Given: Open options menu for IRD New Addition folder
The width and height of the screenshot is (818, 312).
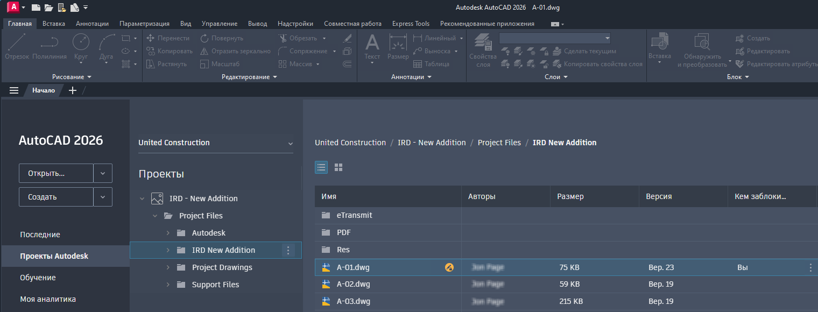Looking at the screenshot, I should [288, 250].
